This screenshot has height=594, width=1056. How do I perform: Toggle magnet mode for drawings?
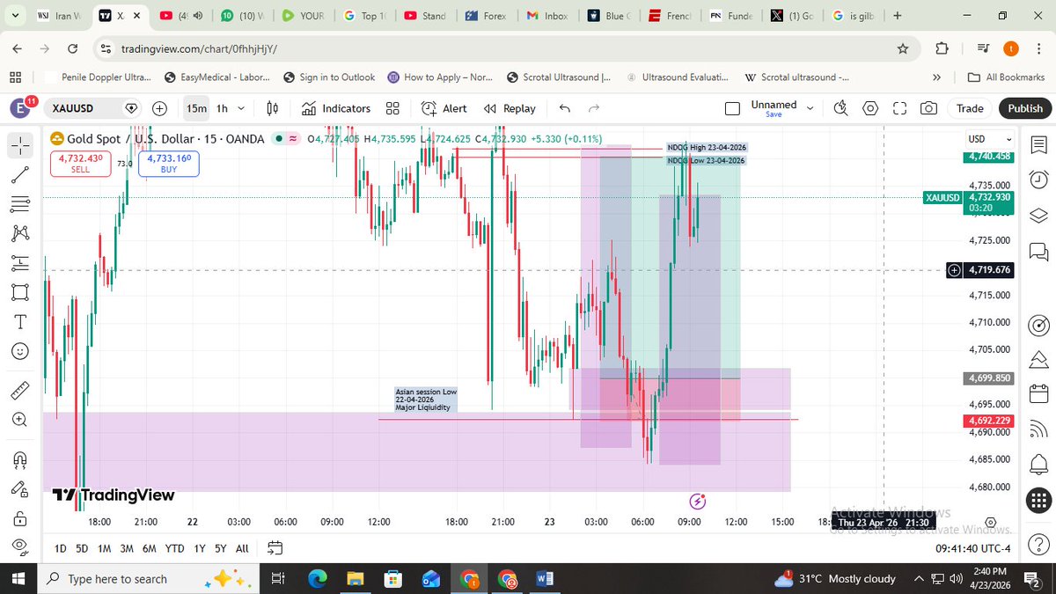point(22,458)
